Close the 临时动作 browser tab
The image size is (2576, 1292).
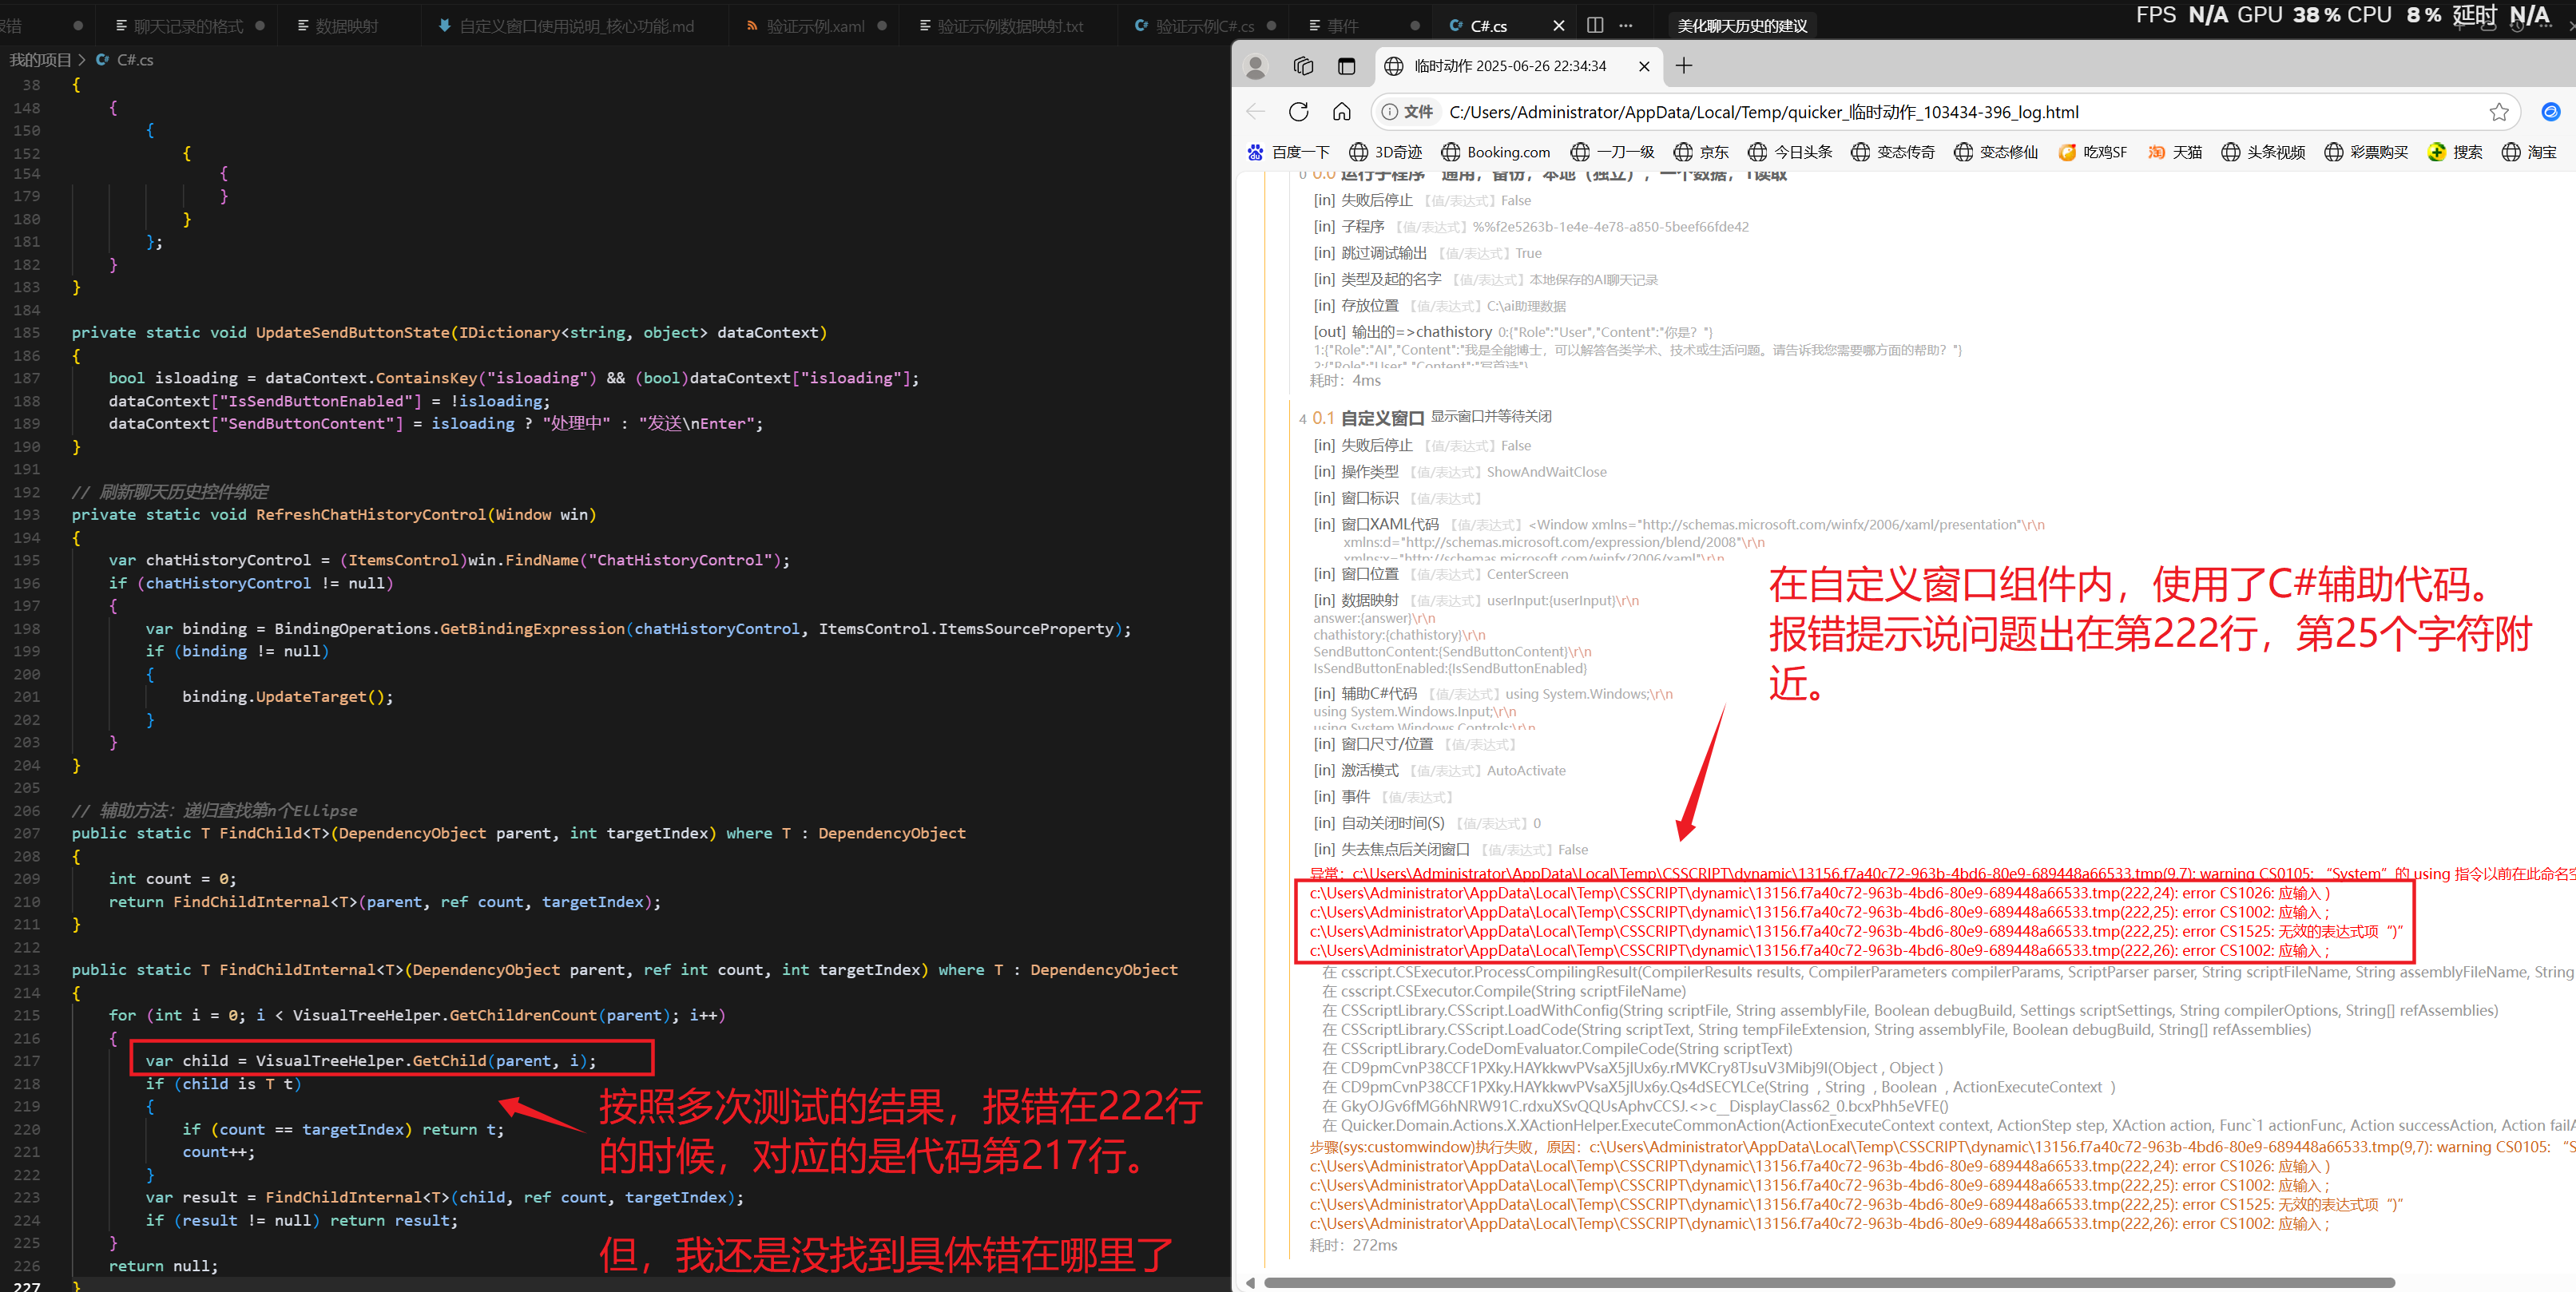1644,66
